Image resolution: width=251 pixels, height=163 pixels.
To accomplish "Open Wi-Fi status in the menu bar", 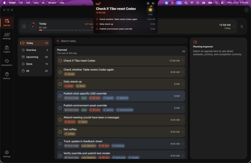I will pyautogui.click(x=192, y=3).
